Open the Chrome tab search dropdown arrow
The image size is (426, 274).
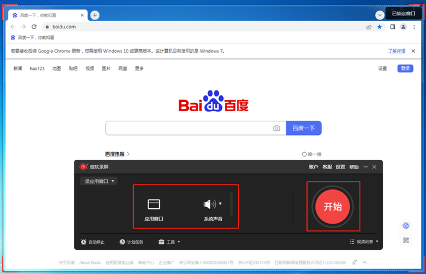pos(379,15)
